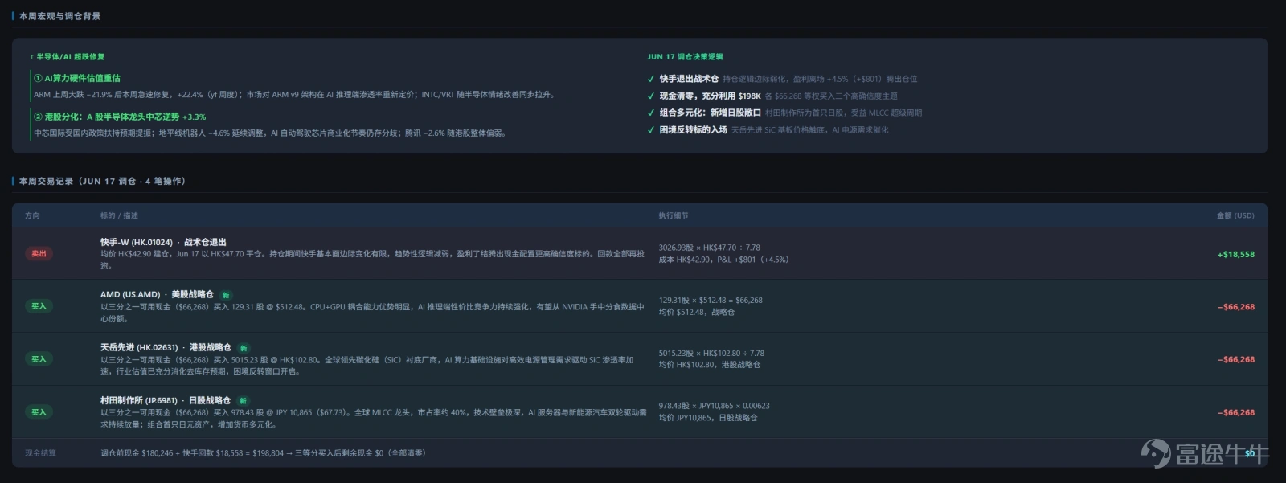The width and height of the screenshot is (1286, 483).
Task: Click the 持仓逻辑边际弱化 explanation text
Action: pos(820,80)
